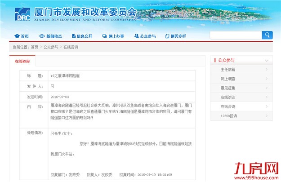281x182 pixels.
Task: Go to 公众参与 in the breadcrumb
Action: coord(51,47)
